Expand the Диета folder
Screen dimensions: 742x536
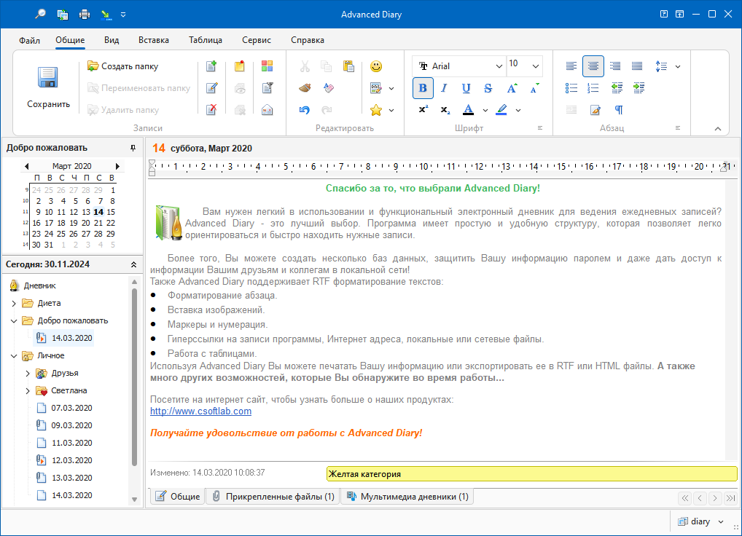(14, 304)
